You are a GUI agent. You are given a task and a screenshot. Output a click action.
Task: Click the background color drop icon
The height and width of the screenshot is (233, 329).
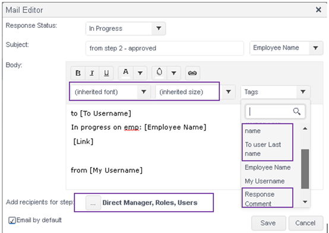click(x=159, y=73)
